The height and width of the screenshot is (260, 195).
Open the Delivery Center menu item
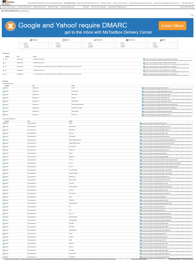(x=88, y=3)
